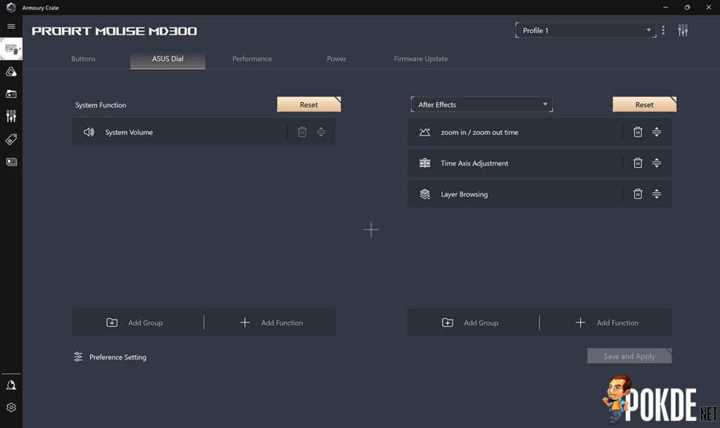Click Save and Apply button
Viewport: 720px width, 428px height.
tap(629, 355)
